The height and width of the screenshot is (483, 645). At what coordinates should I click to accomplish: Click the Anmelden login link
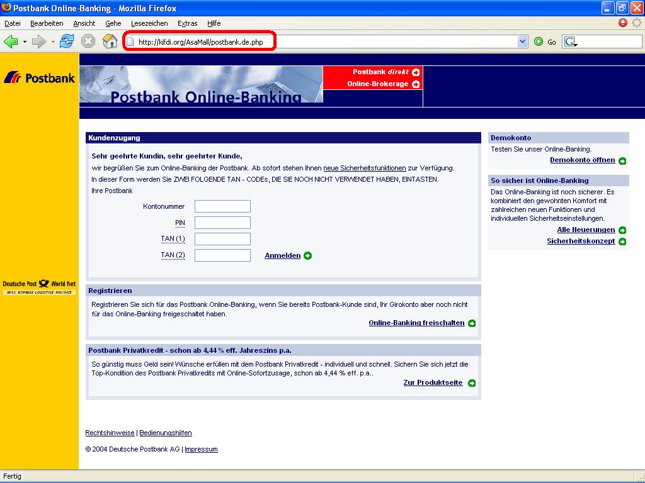tap(283, 255)
